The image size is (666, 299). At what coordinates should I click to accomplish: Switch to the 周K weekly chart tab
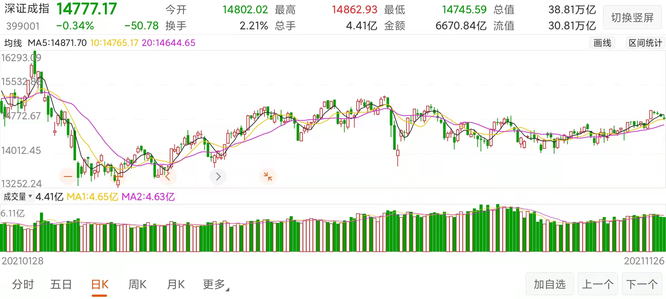(x=137, y=284)
